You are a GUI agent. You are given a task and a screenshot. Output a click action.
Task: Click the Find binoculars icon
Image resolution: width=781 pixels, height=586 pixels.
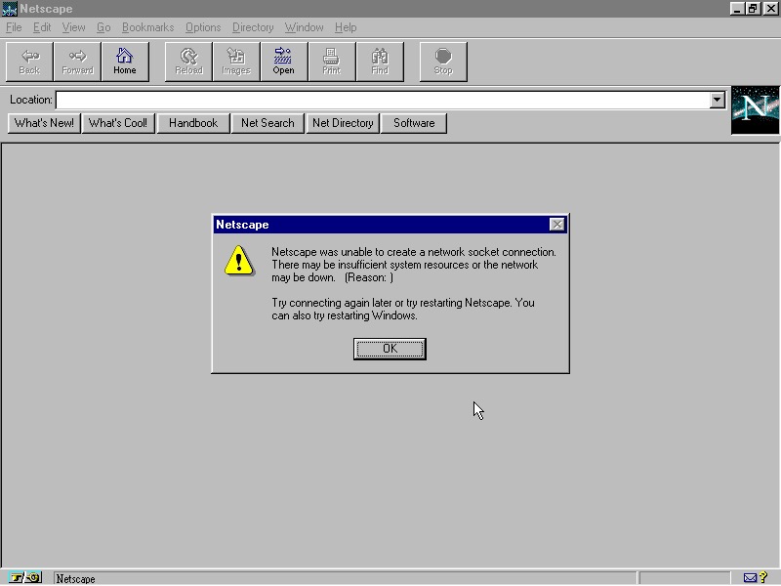(x=380, y=61)
